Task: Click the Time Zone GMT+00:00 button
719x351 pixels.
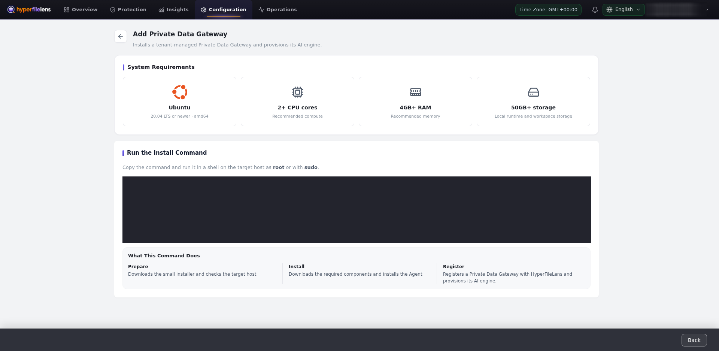Action: click(x=548, y=10)
